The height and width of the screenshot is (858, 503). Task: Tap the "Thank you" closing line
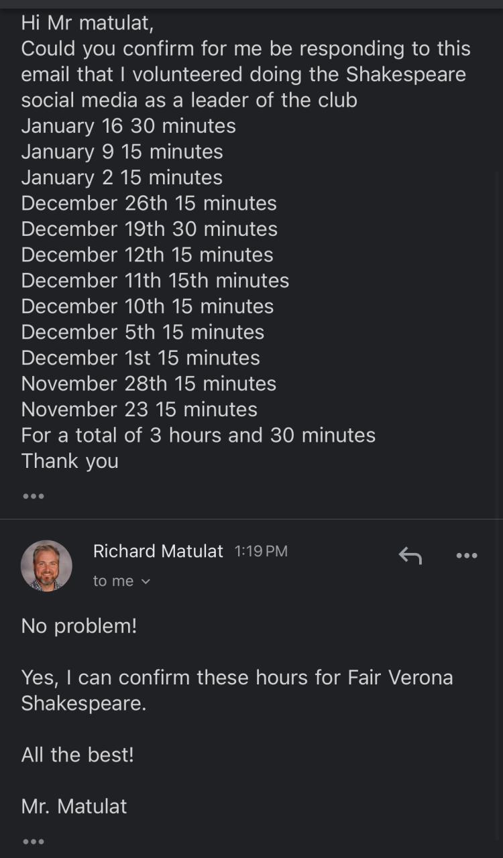point(70,461)
